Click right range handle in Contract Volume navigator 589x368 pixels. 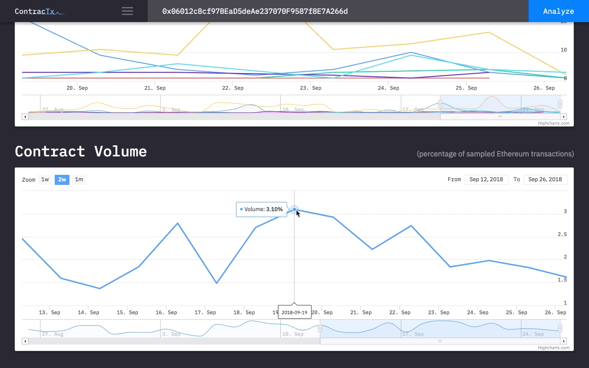[560, 328]
